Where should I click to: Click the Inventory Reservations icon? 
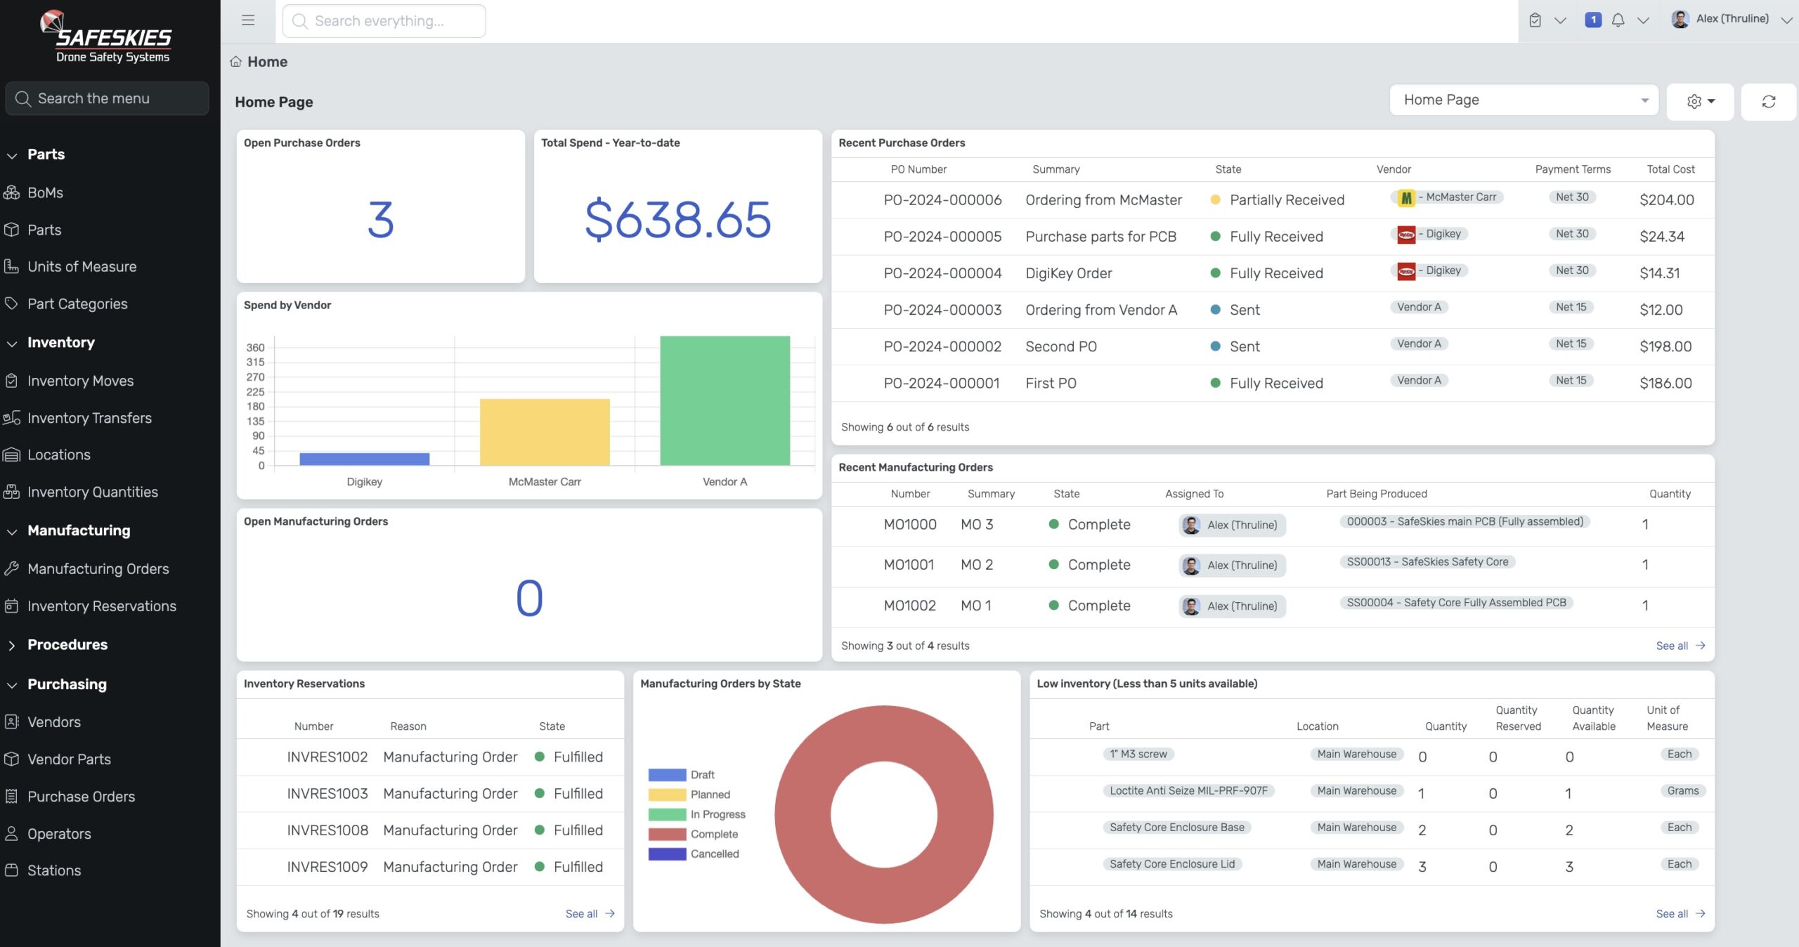pyautogui.click(x=14, y=607)
